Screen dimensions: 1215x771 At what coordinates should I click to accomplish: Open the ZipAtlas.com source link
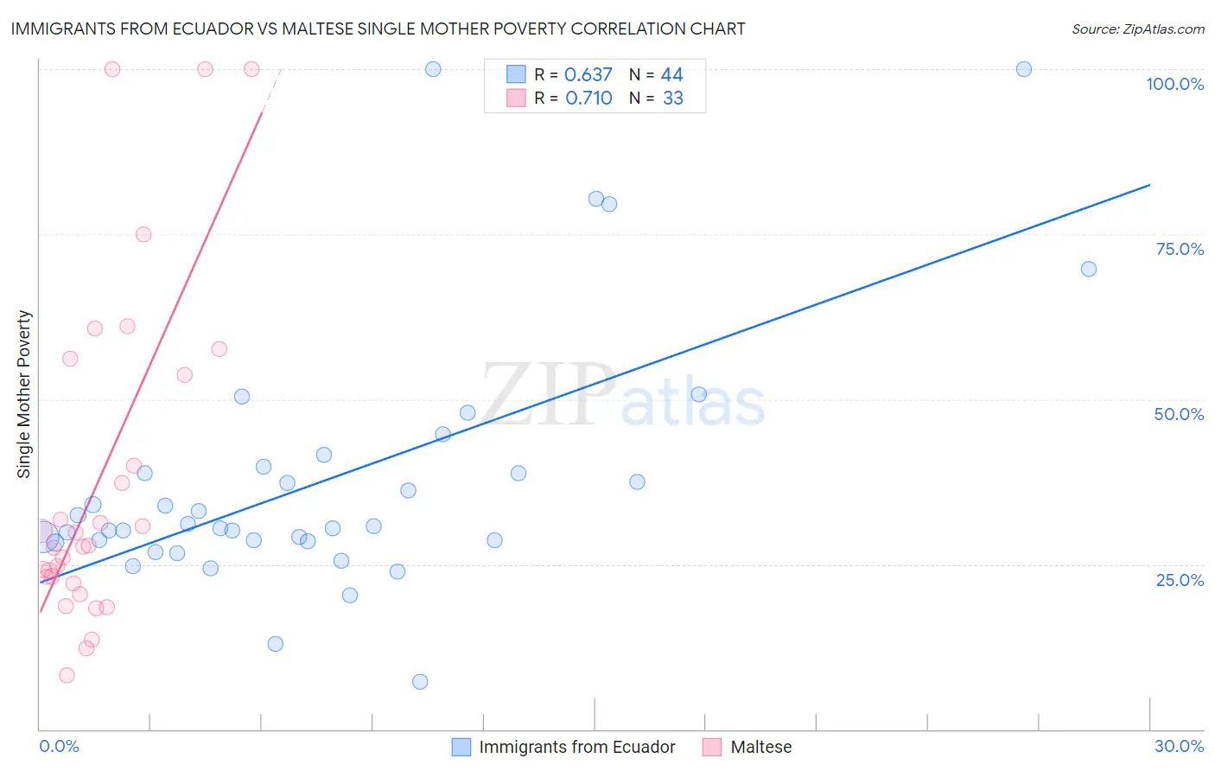[1138, 29]
